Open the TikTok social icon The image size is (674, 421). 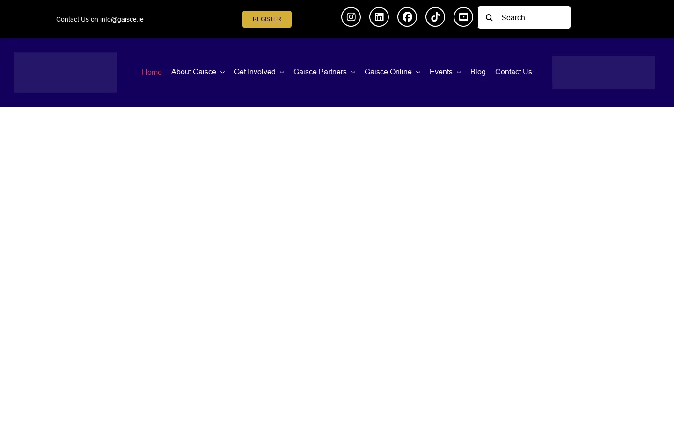coord(435,17)
